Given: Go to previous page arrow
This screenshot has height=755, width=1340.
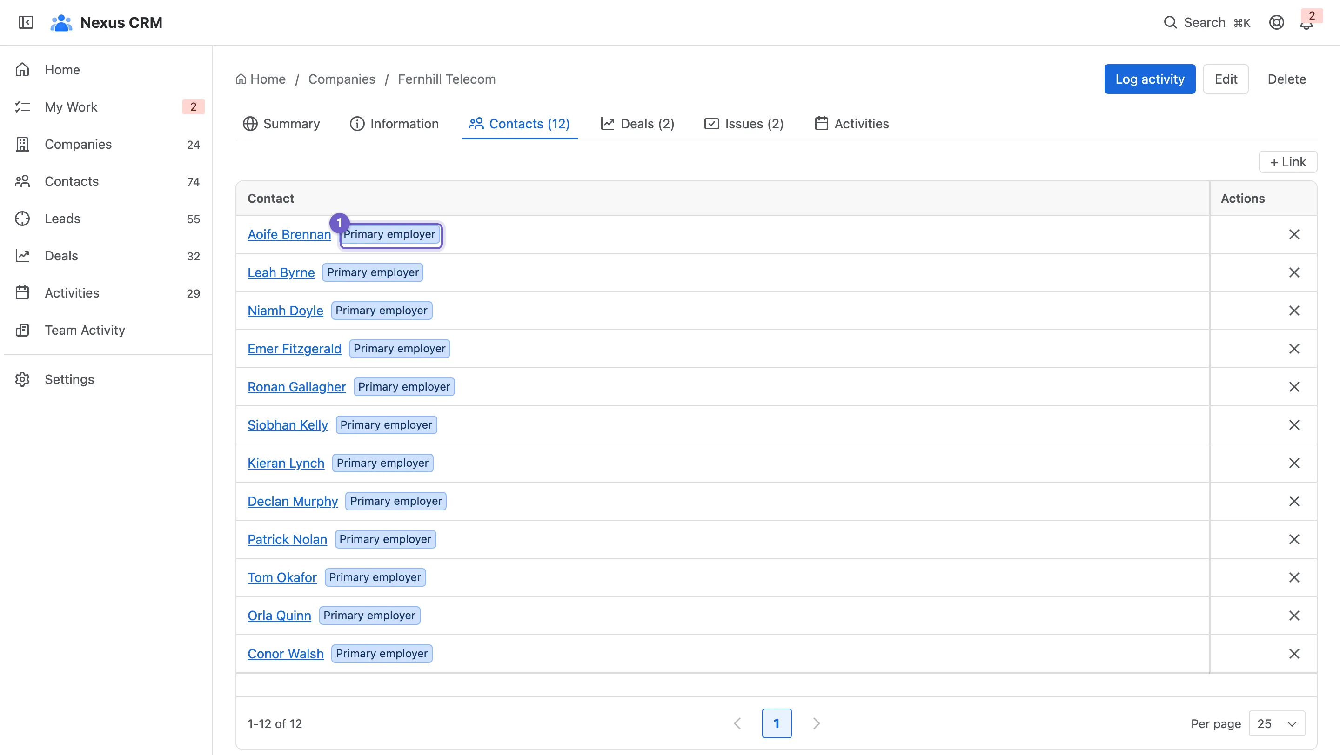Looking at the screenshot, I should coord(737,723).
